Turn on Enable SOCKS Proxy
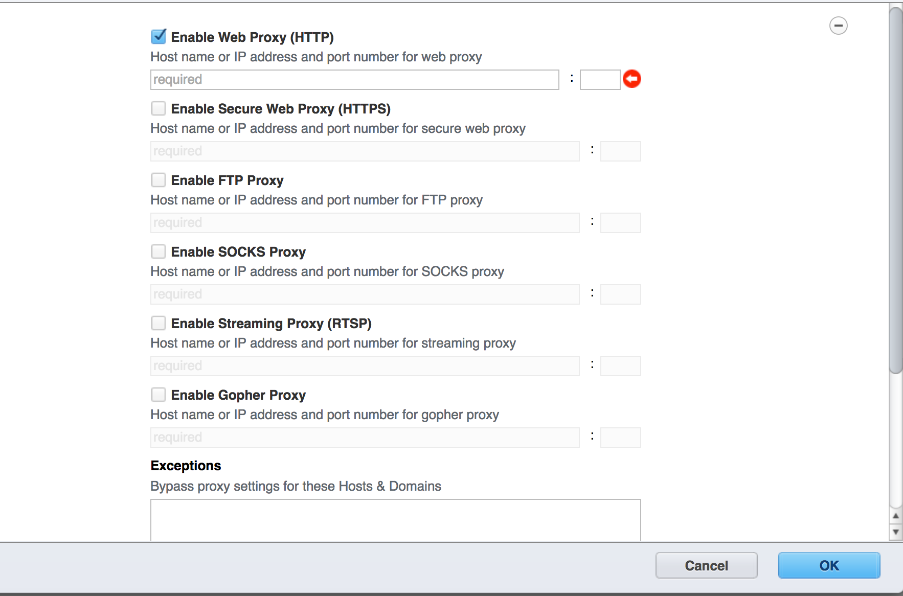 [159, 251]
